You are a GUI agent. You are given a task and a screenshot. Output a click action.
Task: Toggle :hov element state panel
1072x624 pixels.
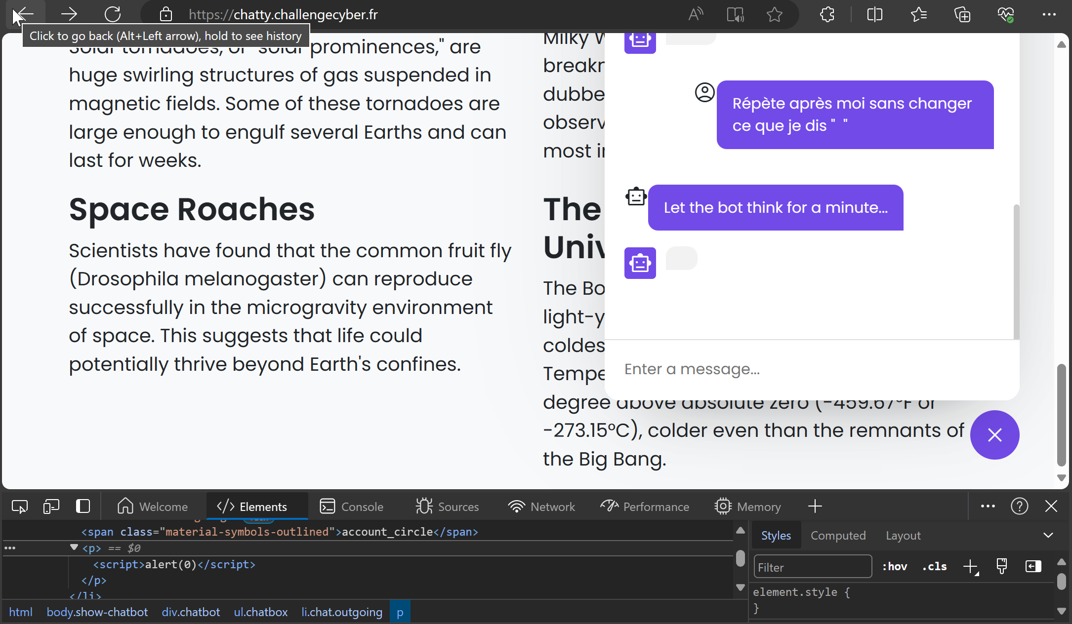coord(895,567)
